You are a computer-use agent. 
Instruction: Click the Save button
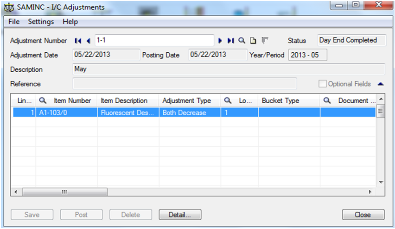pyautogui.click(x=32, y=215)
